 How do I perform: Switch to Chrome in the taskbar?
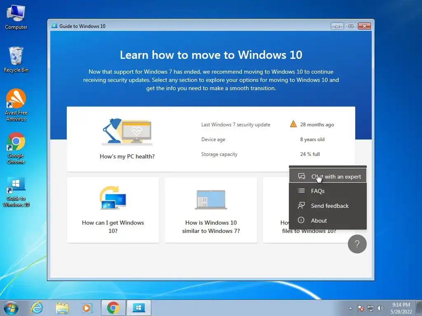click(113, 308)
